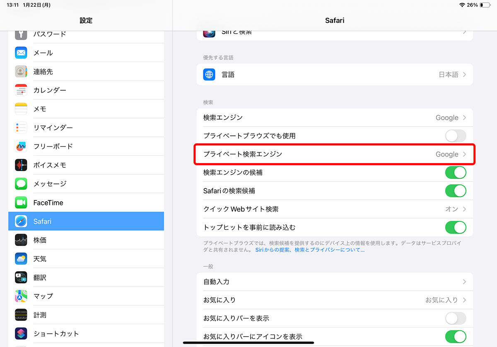Tap 日本語 value in 言語 row

[x=449, y=75]
